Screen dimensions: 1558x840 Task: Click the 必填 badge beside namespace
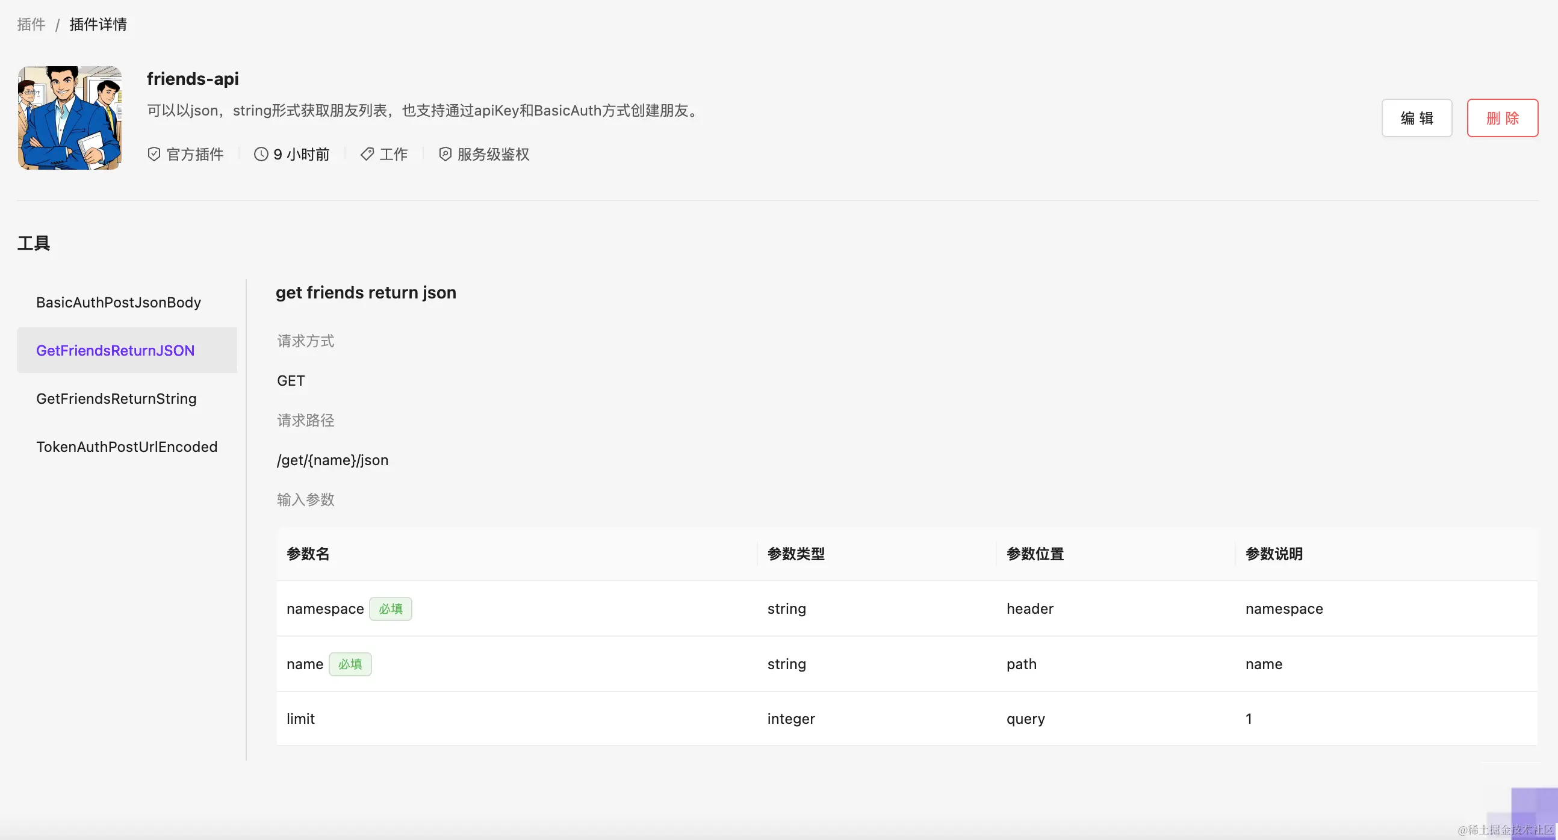(390, 608)
